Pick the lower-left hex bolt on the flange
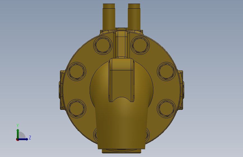The width and height of the screenshot is (243, 157). click(x=77, y=109)
